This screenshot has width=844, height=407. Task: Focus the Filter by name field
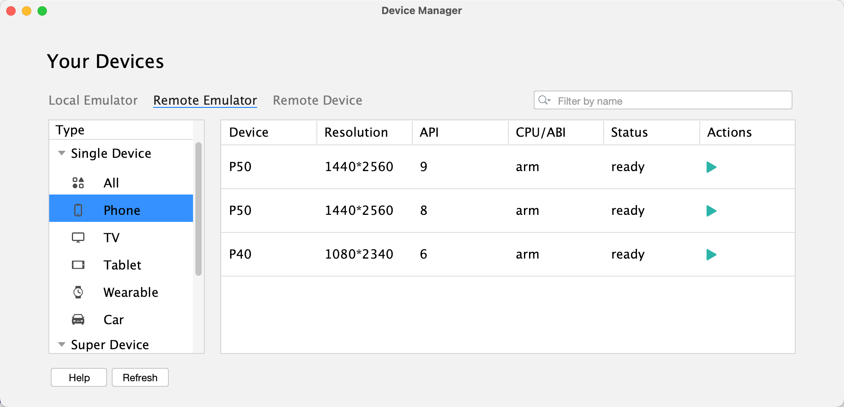coord(663,100)
